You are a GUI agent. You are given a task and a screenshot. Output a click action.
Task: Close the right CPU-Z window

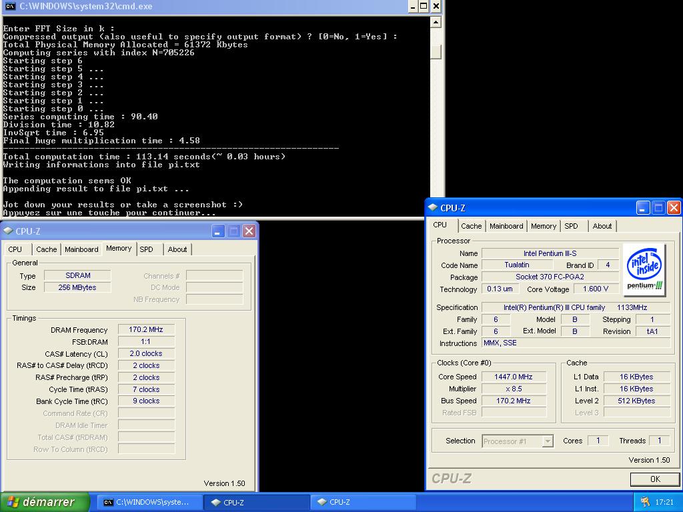[674, 208]
